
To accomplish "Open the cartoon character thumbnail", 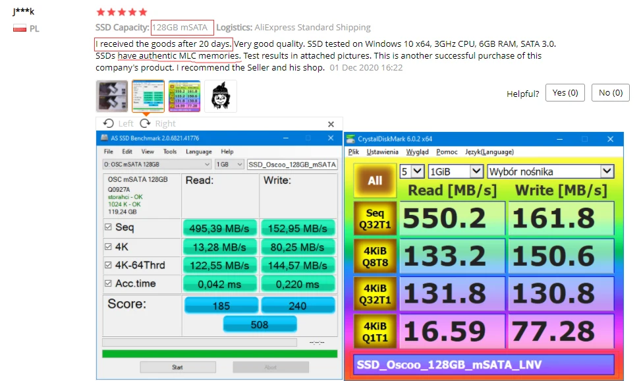I will (221, 96).
